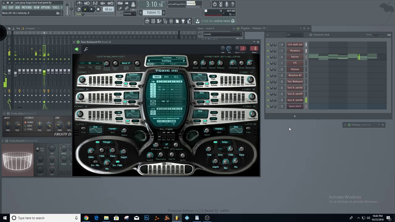Pause playback with the transport pause button

[x=85, y=9]
